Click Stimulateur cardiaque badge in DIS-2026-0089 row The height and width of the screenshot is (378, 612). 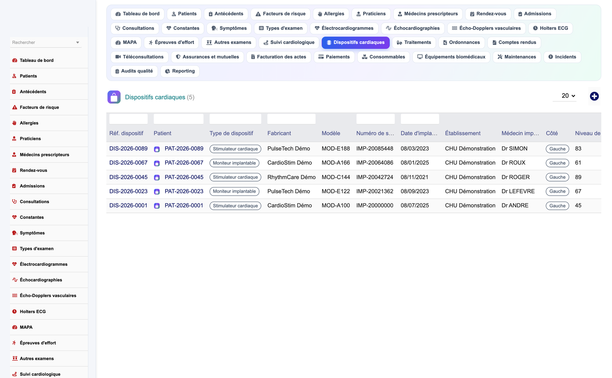[235, 149]
